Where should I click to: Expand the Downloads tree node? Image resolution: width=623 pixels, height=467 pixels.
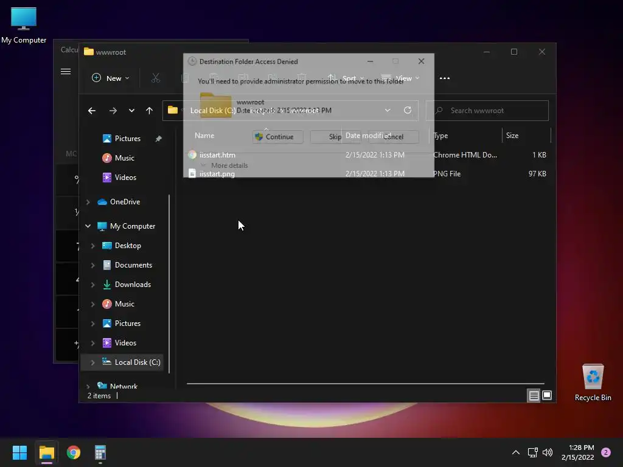pyautogui.click(x=92, y=285)
